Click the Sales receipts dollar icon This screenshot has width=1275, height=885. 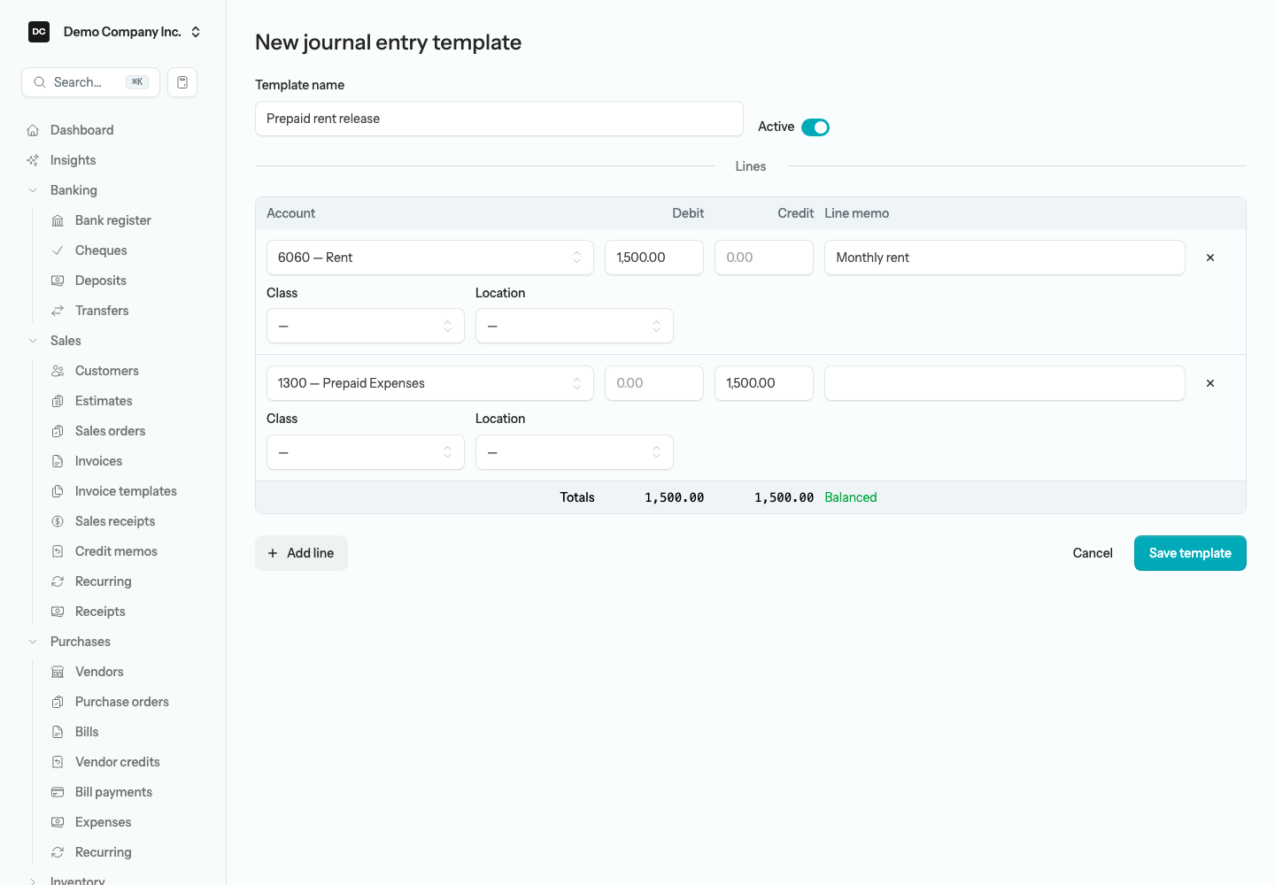click(x=58, y=521)
